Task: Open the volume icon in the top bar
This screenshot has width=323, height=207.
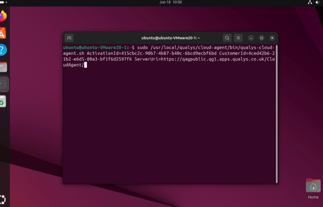Action: click(317, 2)
